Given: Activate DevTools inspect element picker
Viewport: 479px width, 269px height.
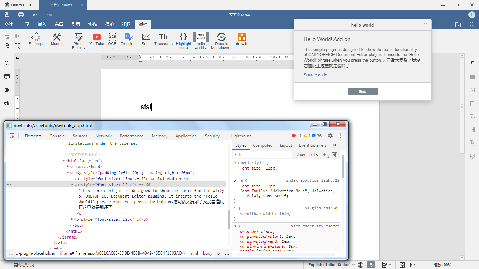Looking at the screenshot, I should (12, 136).
